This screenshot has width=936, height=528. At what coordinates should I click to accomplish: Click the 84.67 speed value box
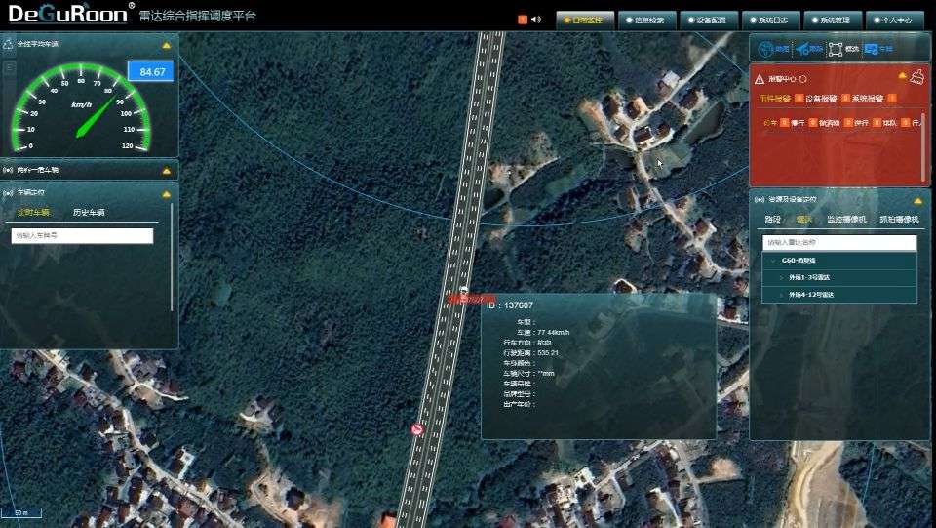pos(151,71)
